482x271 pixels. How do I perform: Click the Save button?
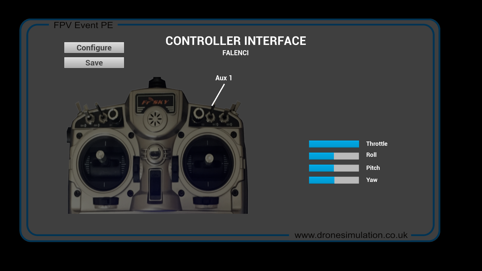click(x=94, y=62)
